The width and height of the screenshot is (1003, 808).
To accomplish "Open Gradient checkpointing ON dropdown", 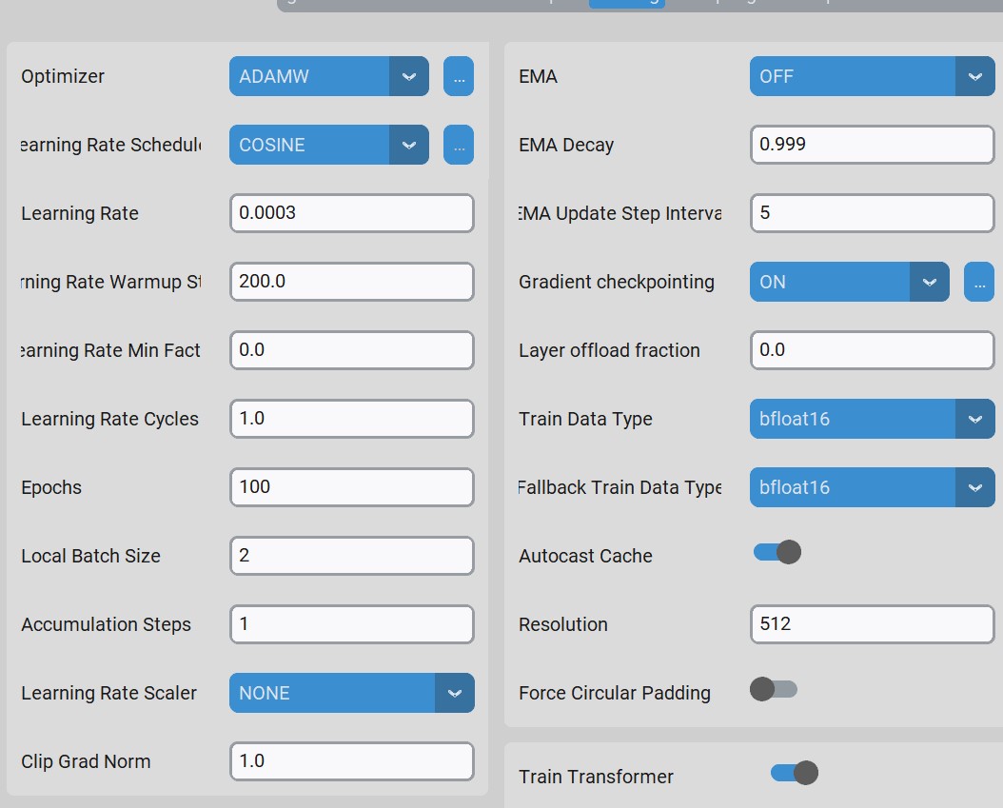I will tap(850, 282).
